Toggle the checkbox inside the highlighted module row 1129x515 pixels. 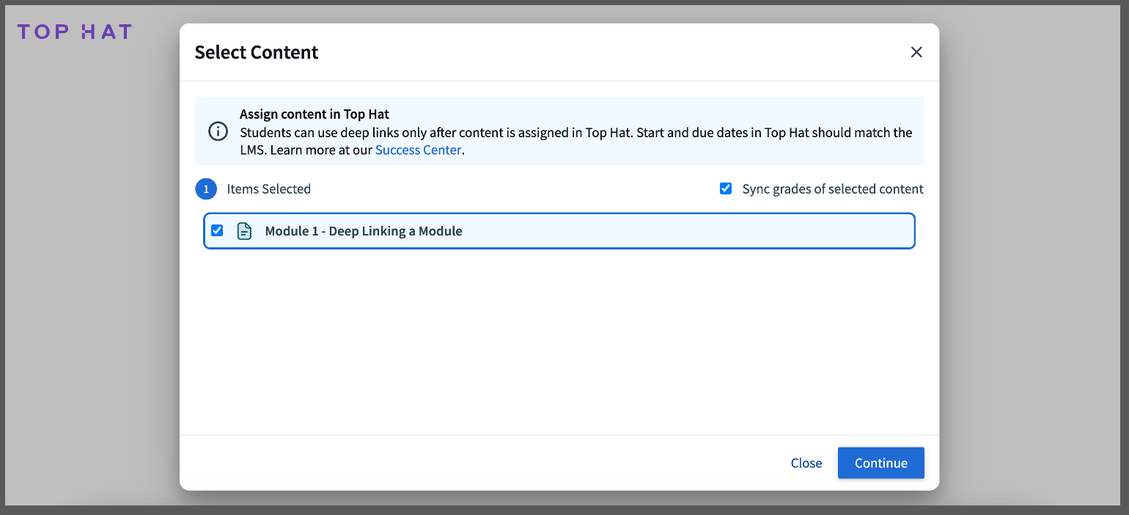coord(217,230)
